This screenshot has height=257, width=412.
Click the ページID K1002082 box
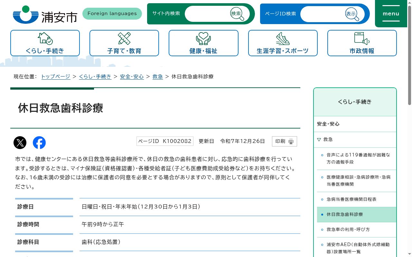pos(165,141)
